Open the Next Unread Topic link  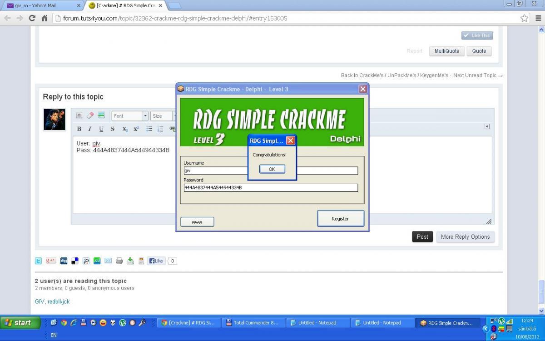478,75
